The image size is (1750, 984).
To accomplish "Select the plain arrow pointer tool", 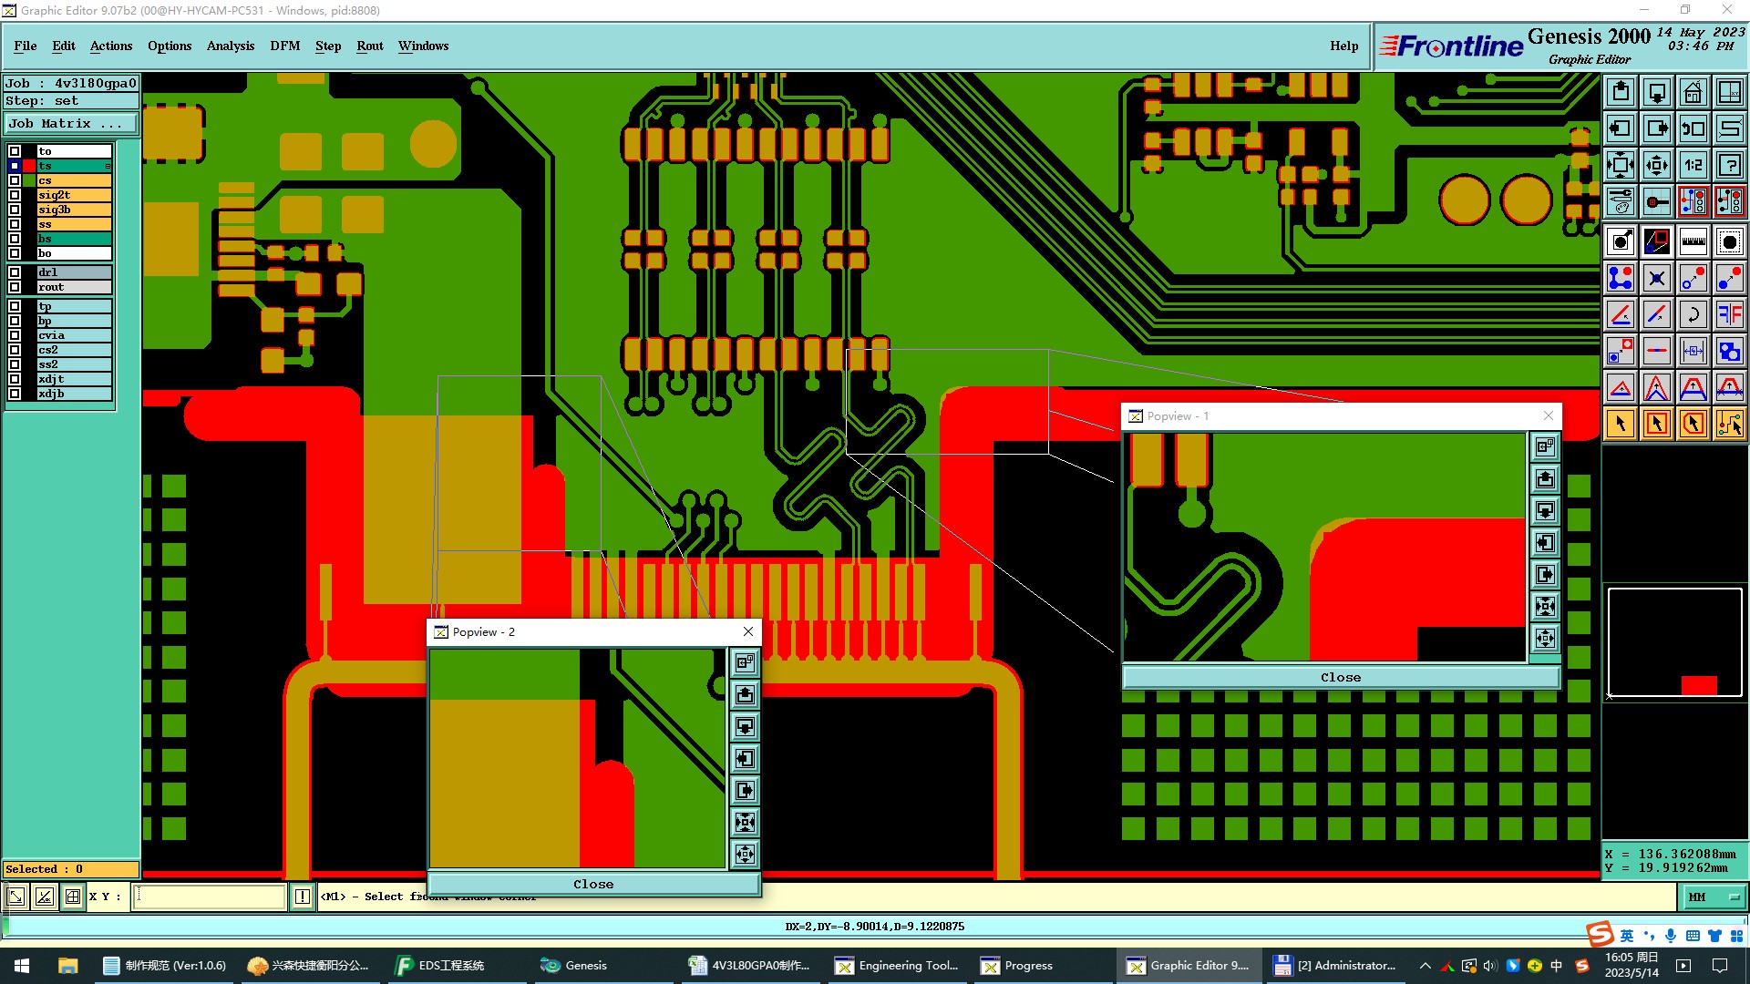I will [x=1621, y=424].
